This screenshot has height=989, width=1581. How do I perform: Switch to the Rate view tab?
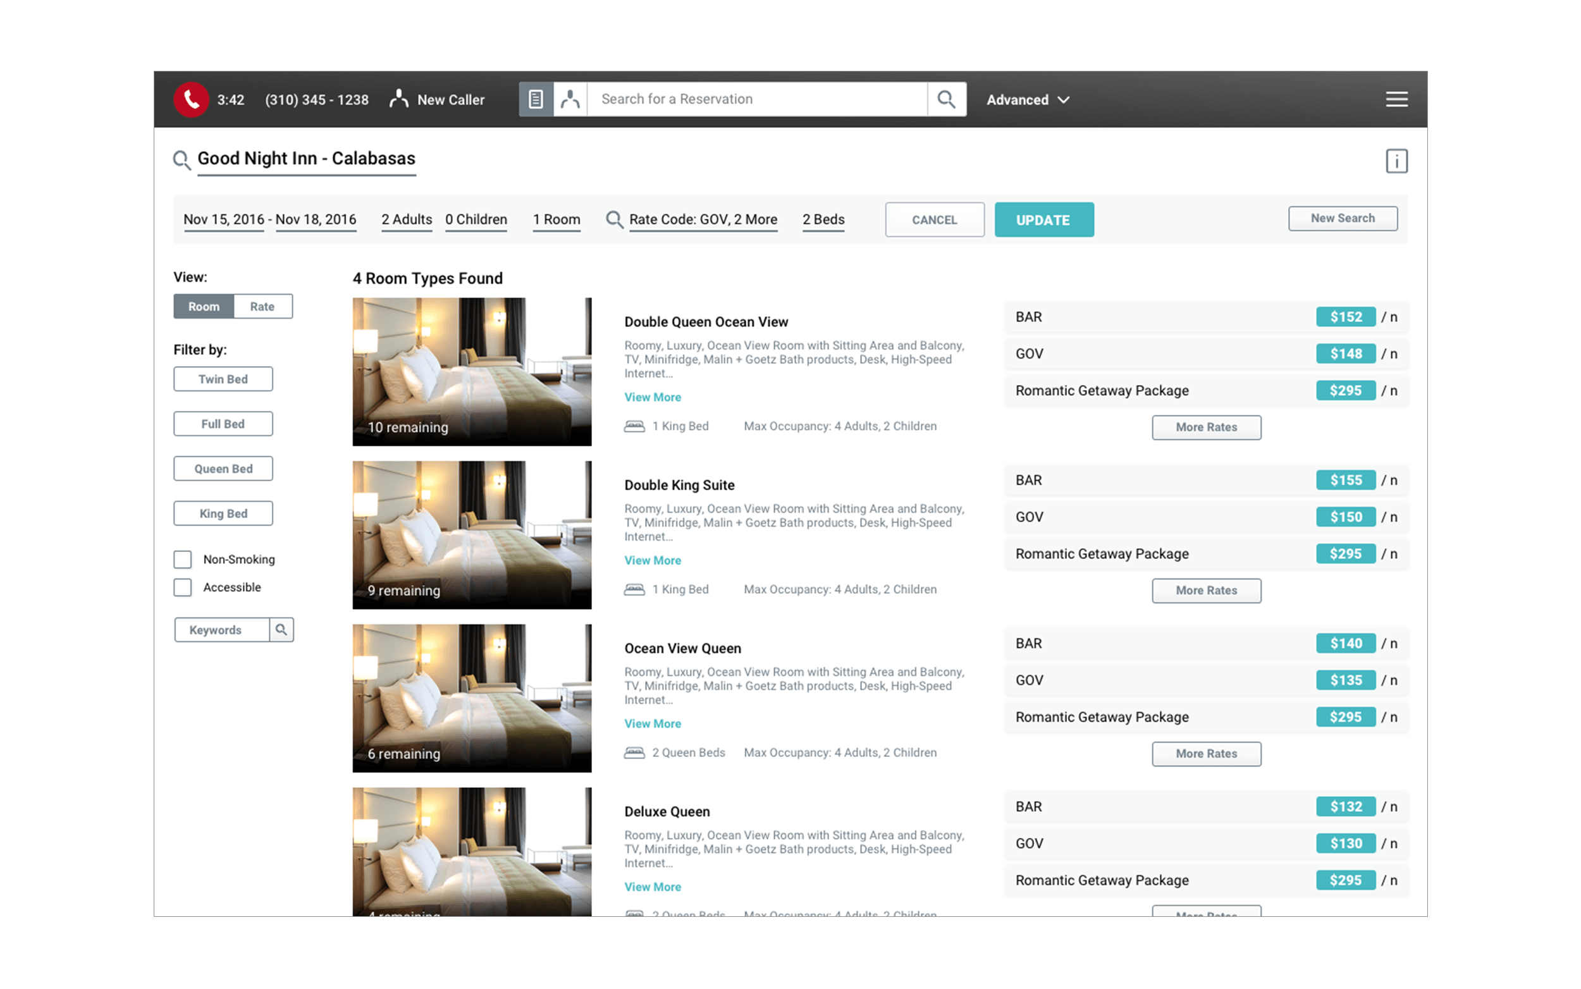coord(262,306)
